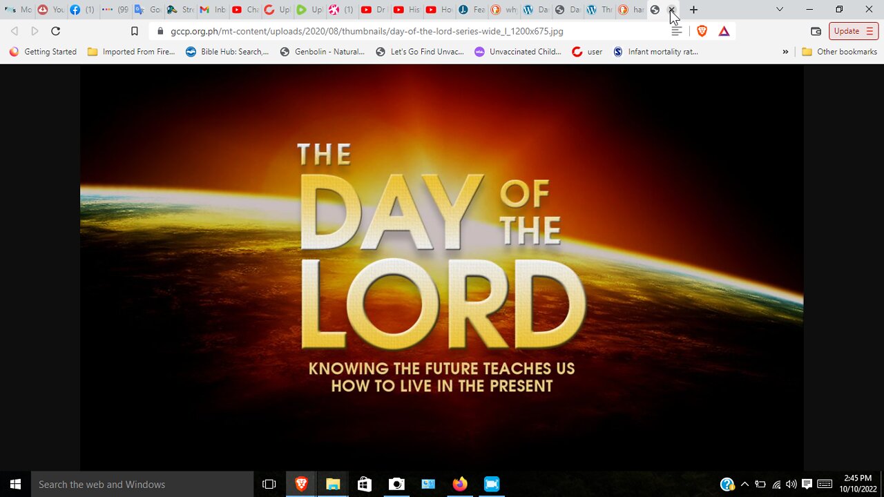Click the help question-mark tray icon
884x497 pixels.
pyautogui.click(x=727, y=484)
